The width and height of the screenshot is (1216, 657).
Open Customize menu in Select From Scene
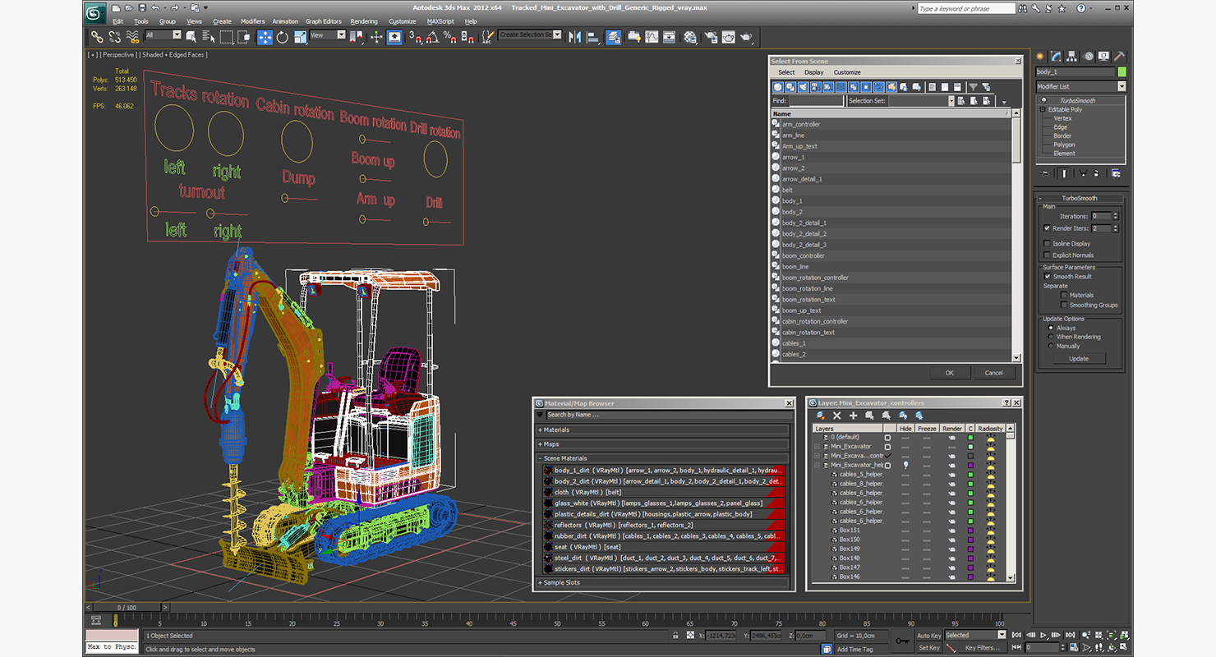pyautogui.click(x=847, y=72)
